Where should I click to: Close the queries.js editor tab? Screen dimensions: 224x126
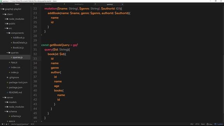pos(122,4)
